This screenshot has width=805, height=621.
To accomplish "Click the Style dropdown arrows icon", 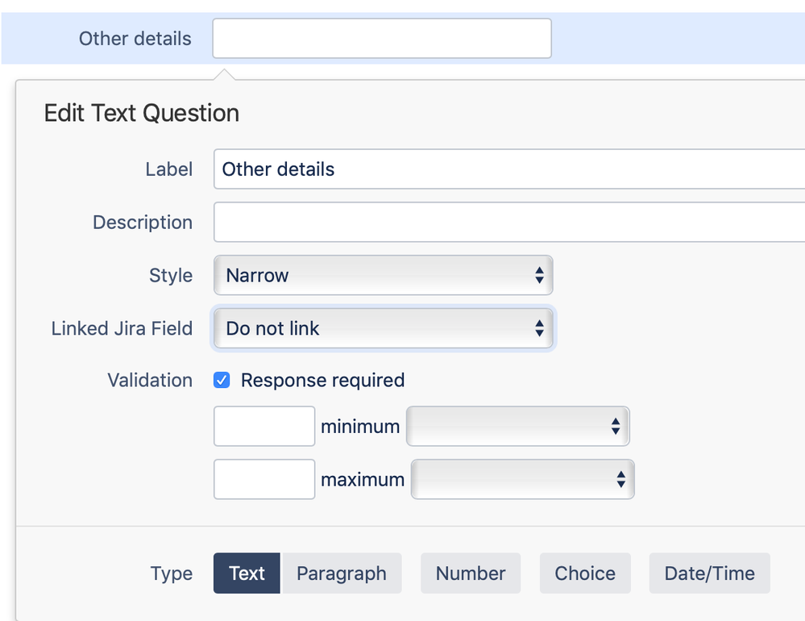I will click(539, 276).
